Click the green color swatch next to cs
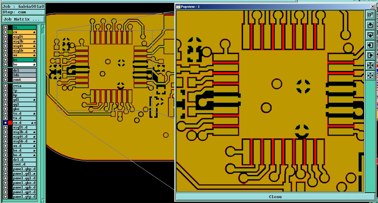 pyautogui.click(x=10, y=32)
